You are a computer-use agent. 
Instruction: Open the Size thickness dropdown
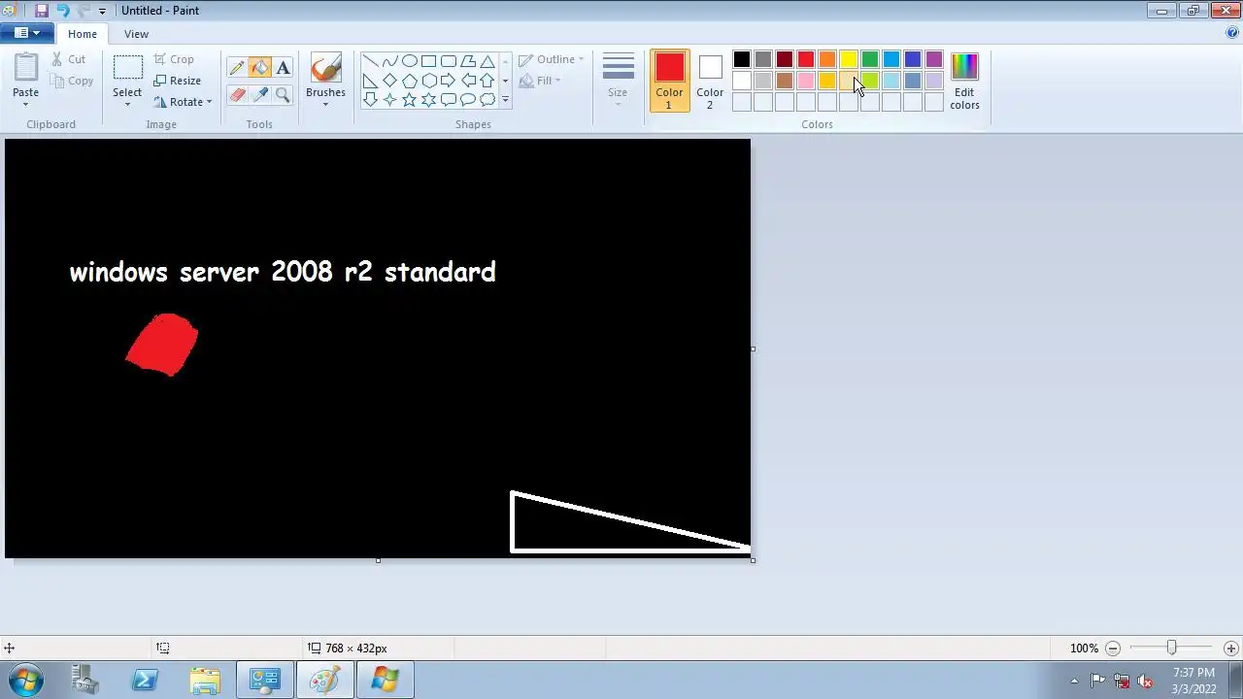coord(618,81)
